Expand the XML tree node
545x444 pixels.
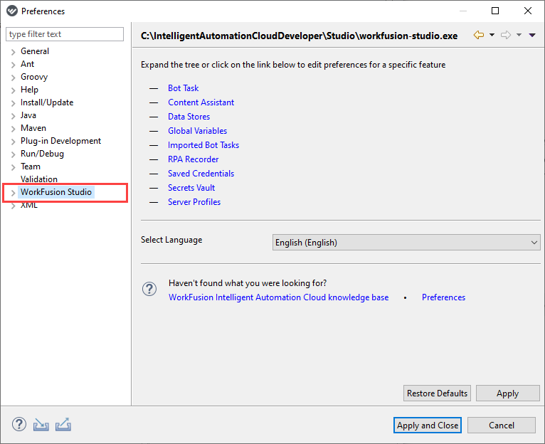(x=14, y=206)
